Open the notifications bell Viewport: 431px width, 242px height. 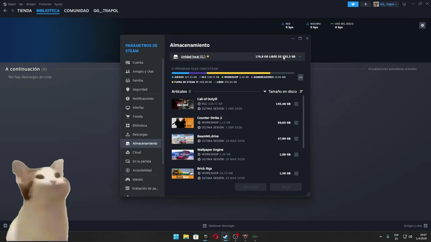tap(366, 4)
